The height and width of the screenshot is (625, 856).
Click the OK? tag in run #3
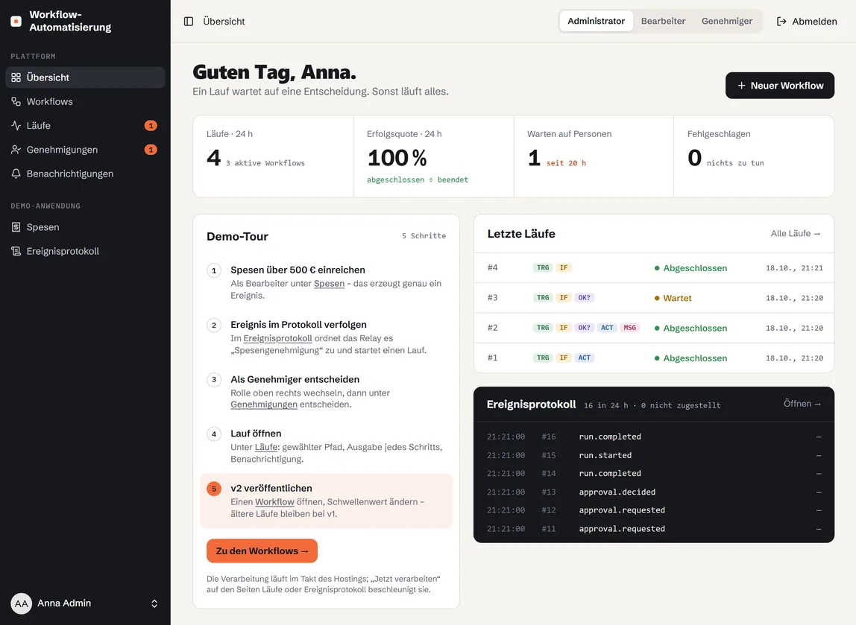tap(584, 298)
